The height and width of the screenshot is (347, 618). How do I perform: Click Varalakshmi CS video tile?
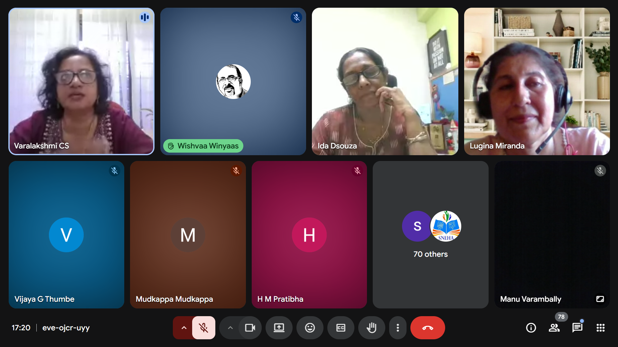[x=81, y=81]
